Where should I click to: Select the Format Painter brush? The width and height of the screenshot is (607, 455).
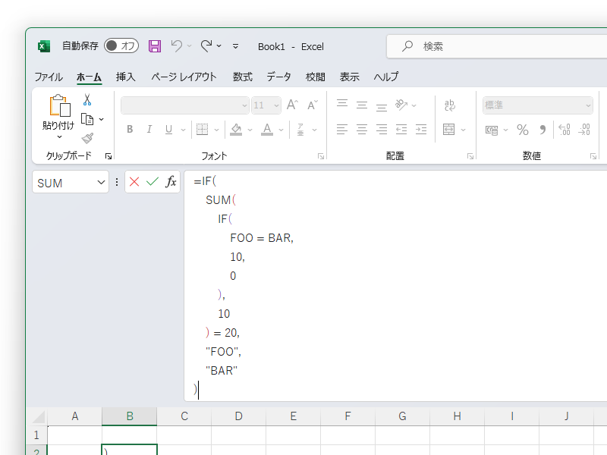pos(86,136)
